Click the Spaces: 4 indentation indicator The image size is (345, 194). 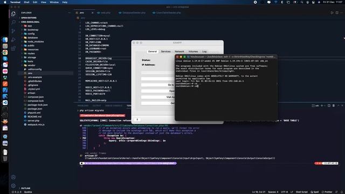(x=273, y=192)
